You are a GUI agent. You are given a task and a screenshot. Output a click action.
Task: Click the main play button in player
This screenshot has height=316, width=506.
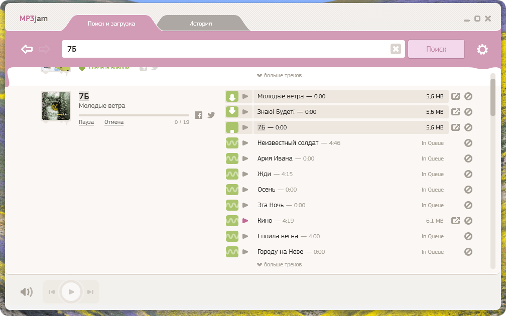pyautogui.click(x=71, y=292)
